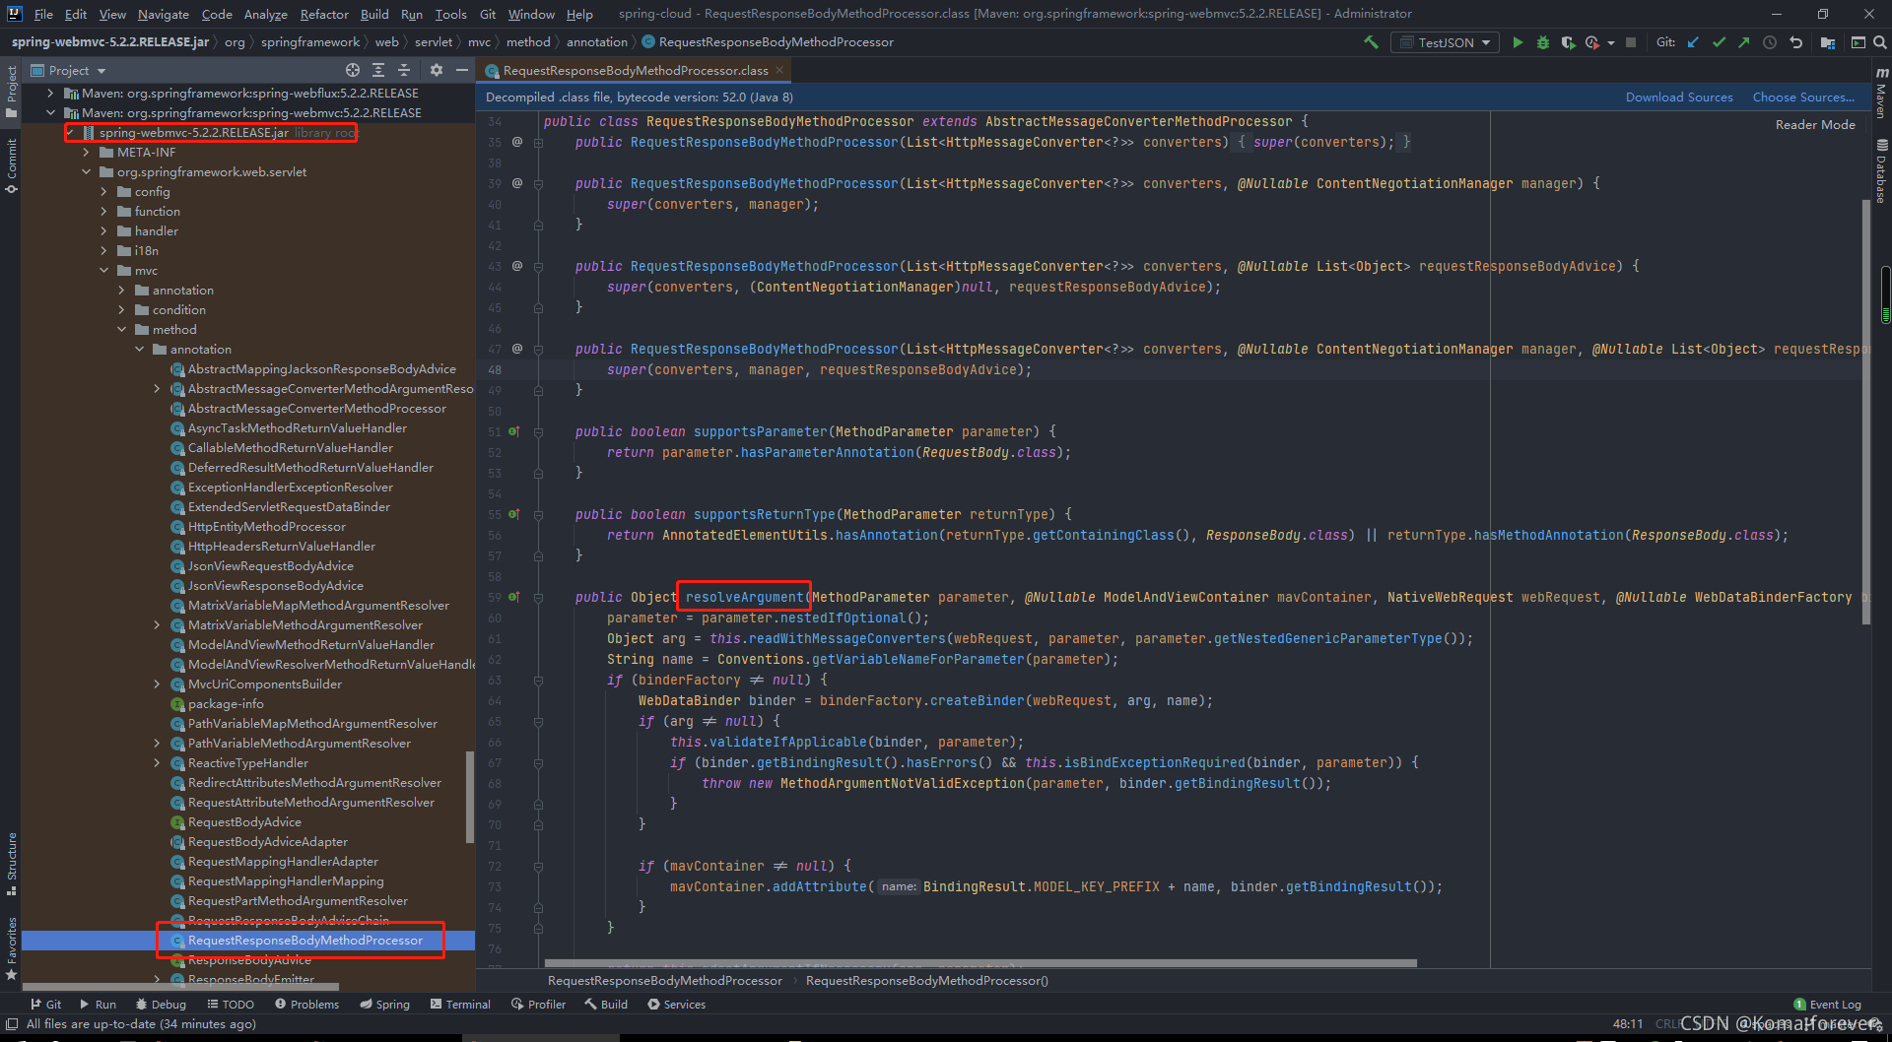Image resolution: width=1892 pixels, height=1042 pixels.
Task: Collapse the Maven spring-webmvc library node
Action: click(50, 112)
